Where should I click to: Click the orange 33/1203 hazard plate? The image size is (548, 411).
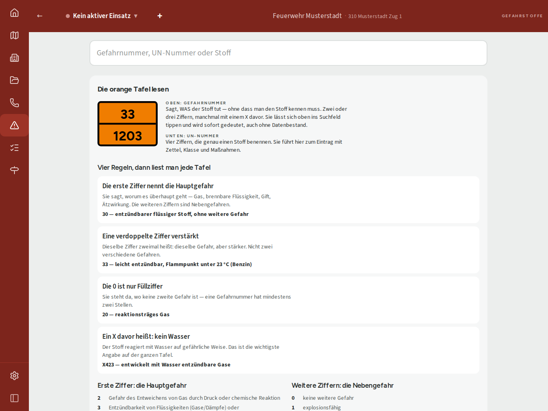(x=128, y=124)
